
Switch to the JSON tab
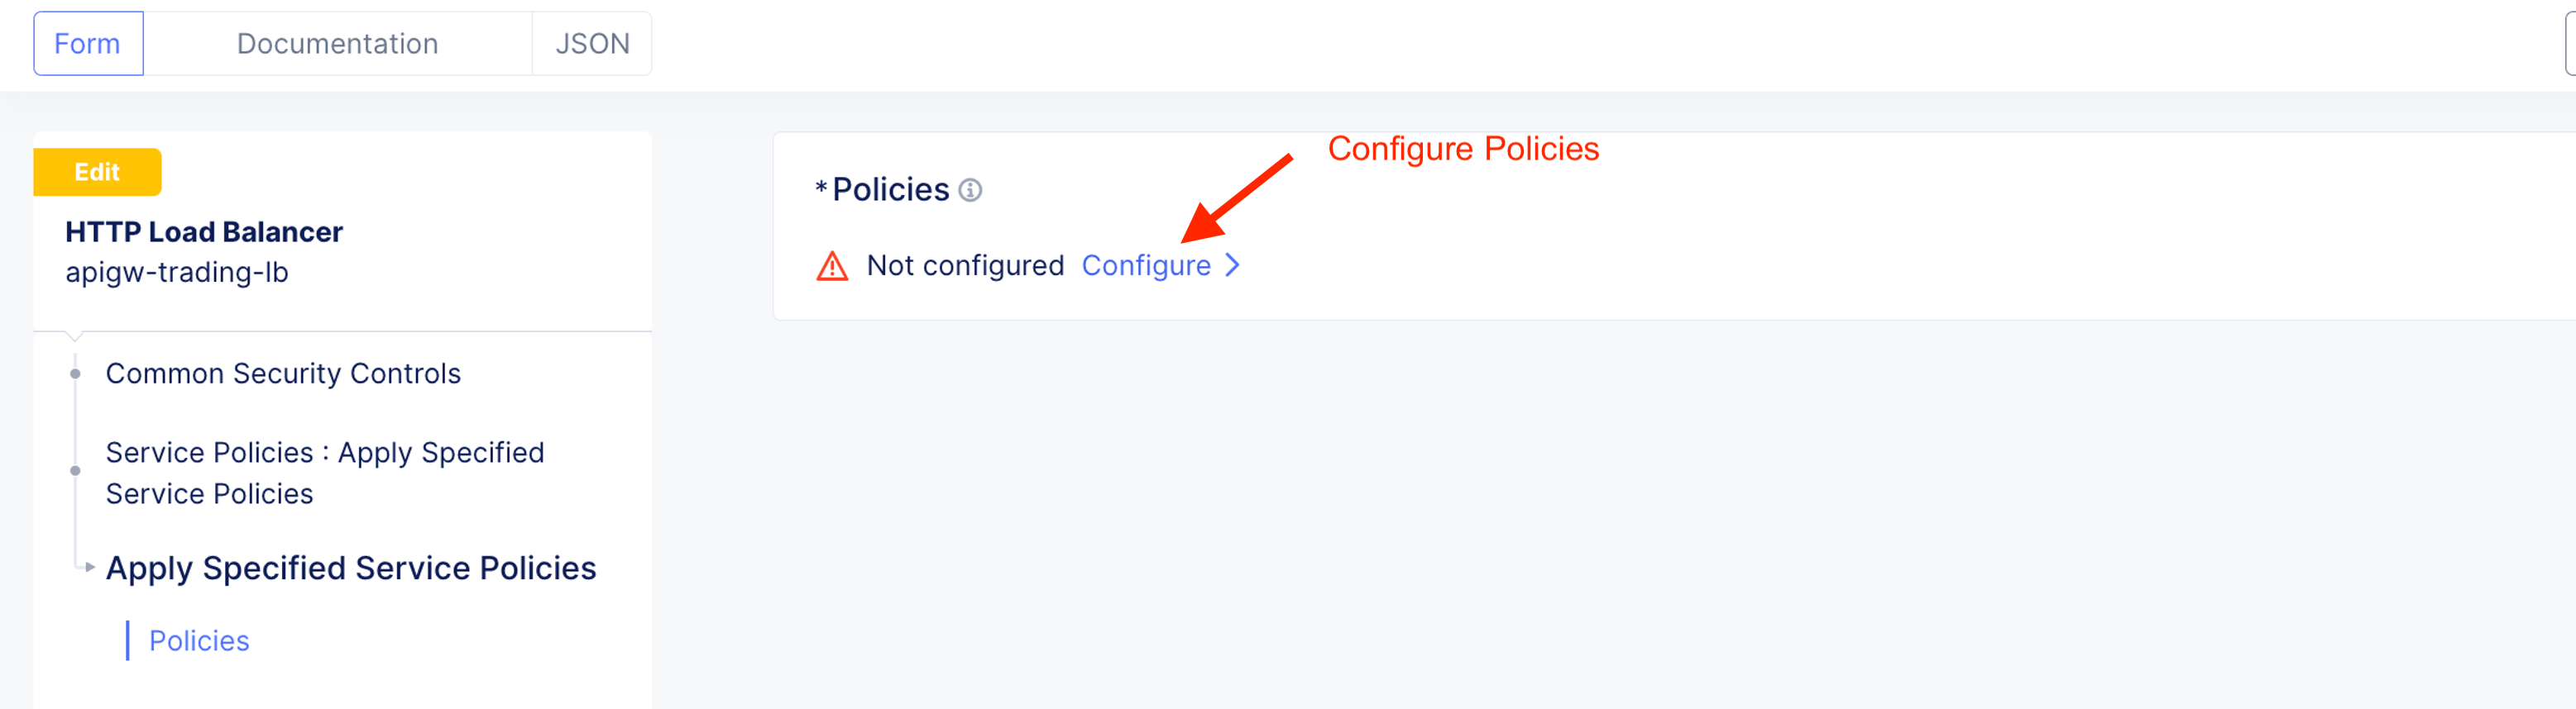point(592,44)
